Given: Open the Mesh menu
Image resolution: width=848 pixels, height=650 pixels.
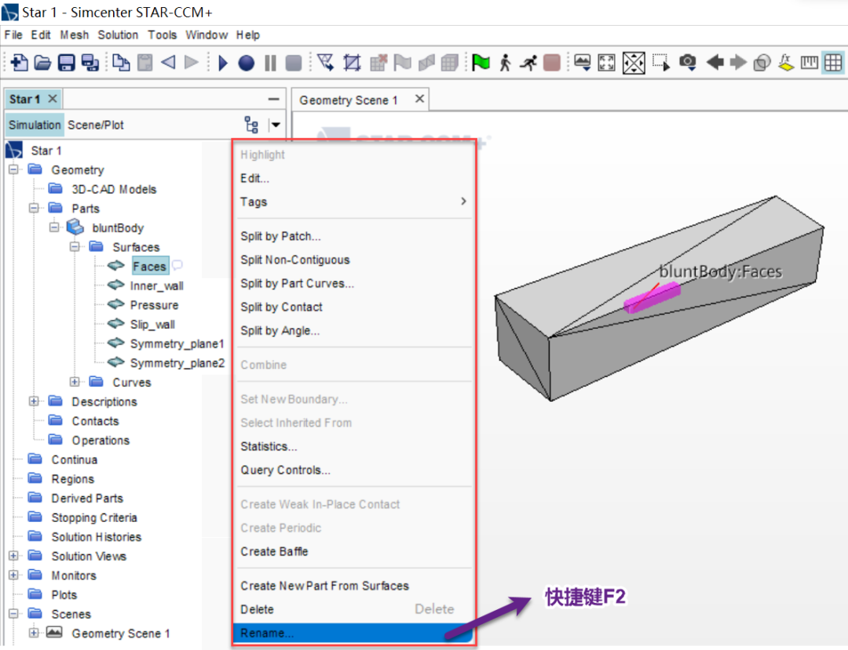Looking at the screenshot, I should pos(74,35).
